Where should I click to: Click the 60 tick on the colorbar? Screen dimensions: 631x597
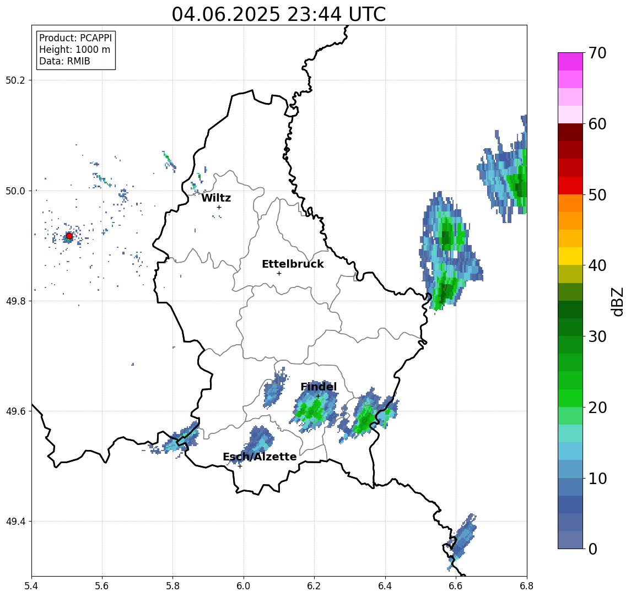[x=597, y=124]
